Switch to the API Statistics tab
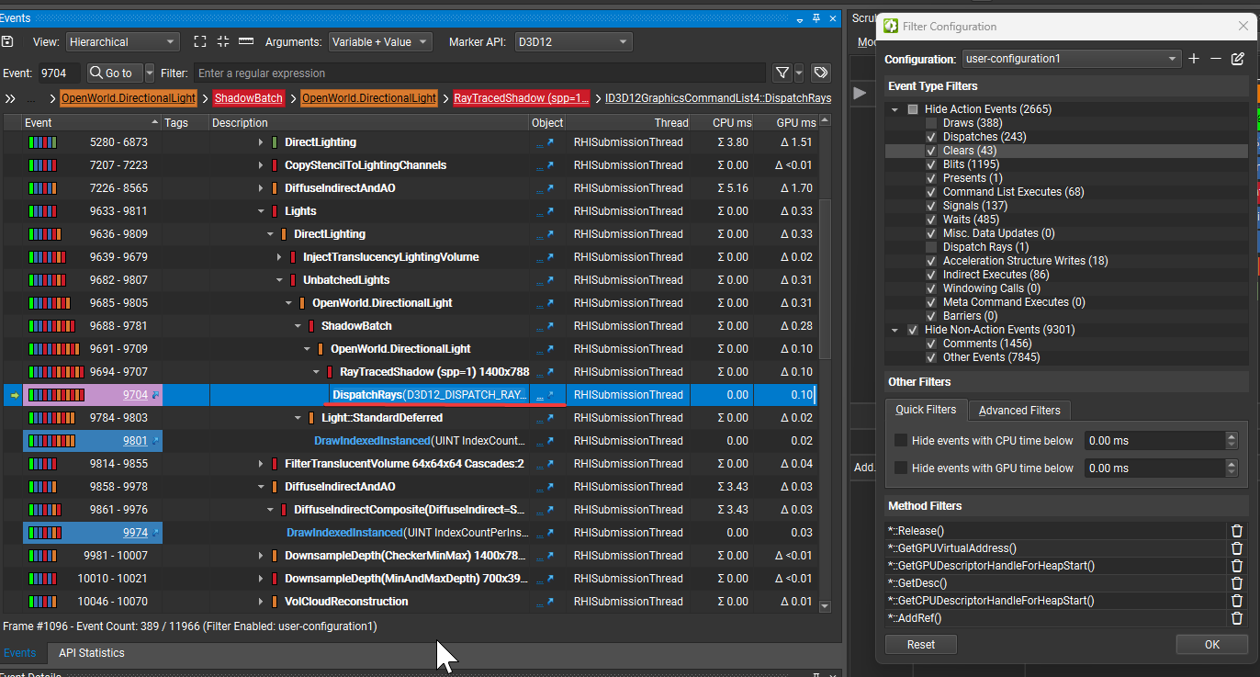 tap(91, 653)
